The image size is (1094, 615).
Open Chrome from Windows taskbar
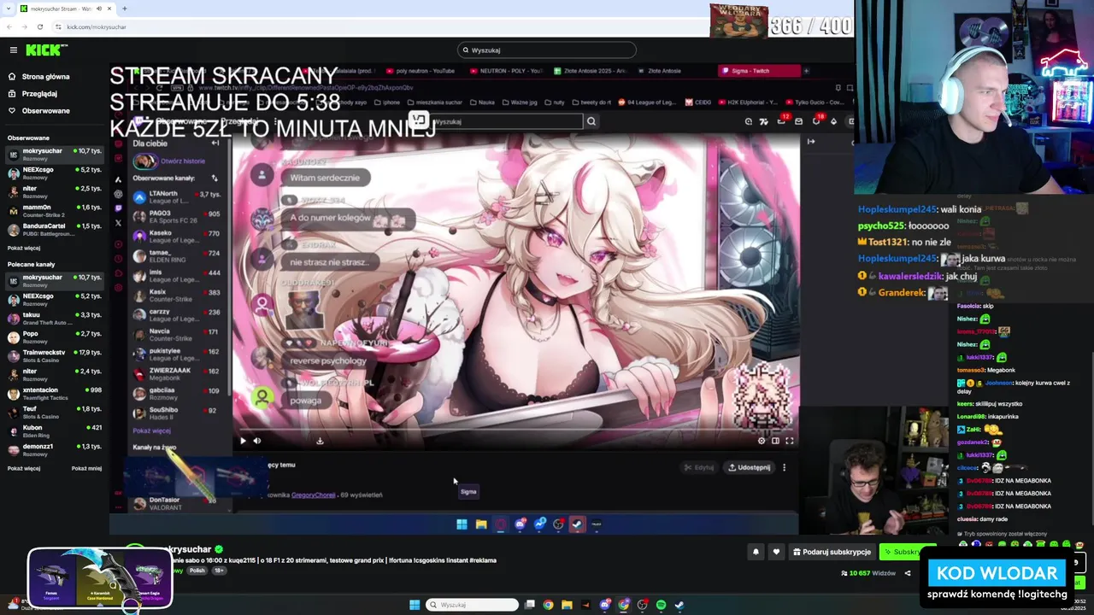pos(548,605)
